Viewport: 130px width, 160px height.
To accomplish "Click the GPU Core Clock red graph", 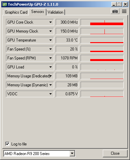I will click(x=102, y=22).
